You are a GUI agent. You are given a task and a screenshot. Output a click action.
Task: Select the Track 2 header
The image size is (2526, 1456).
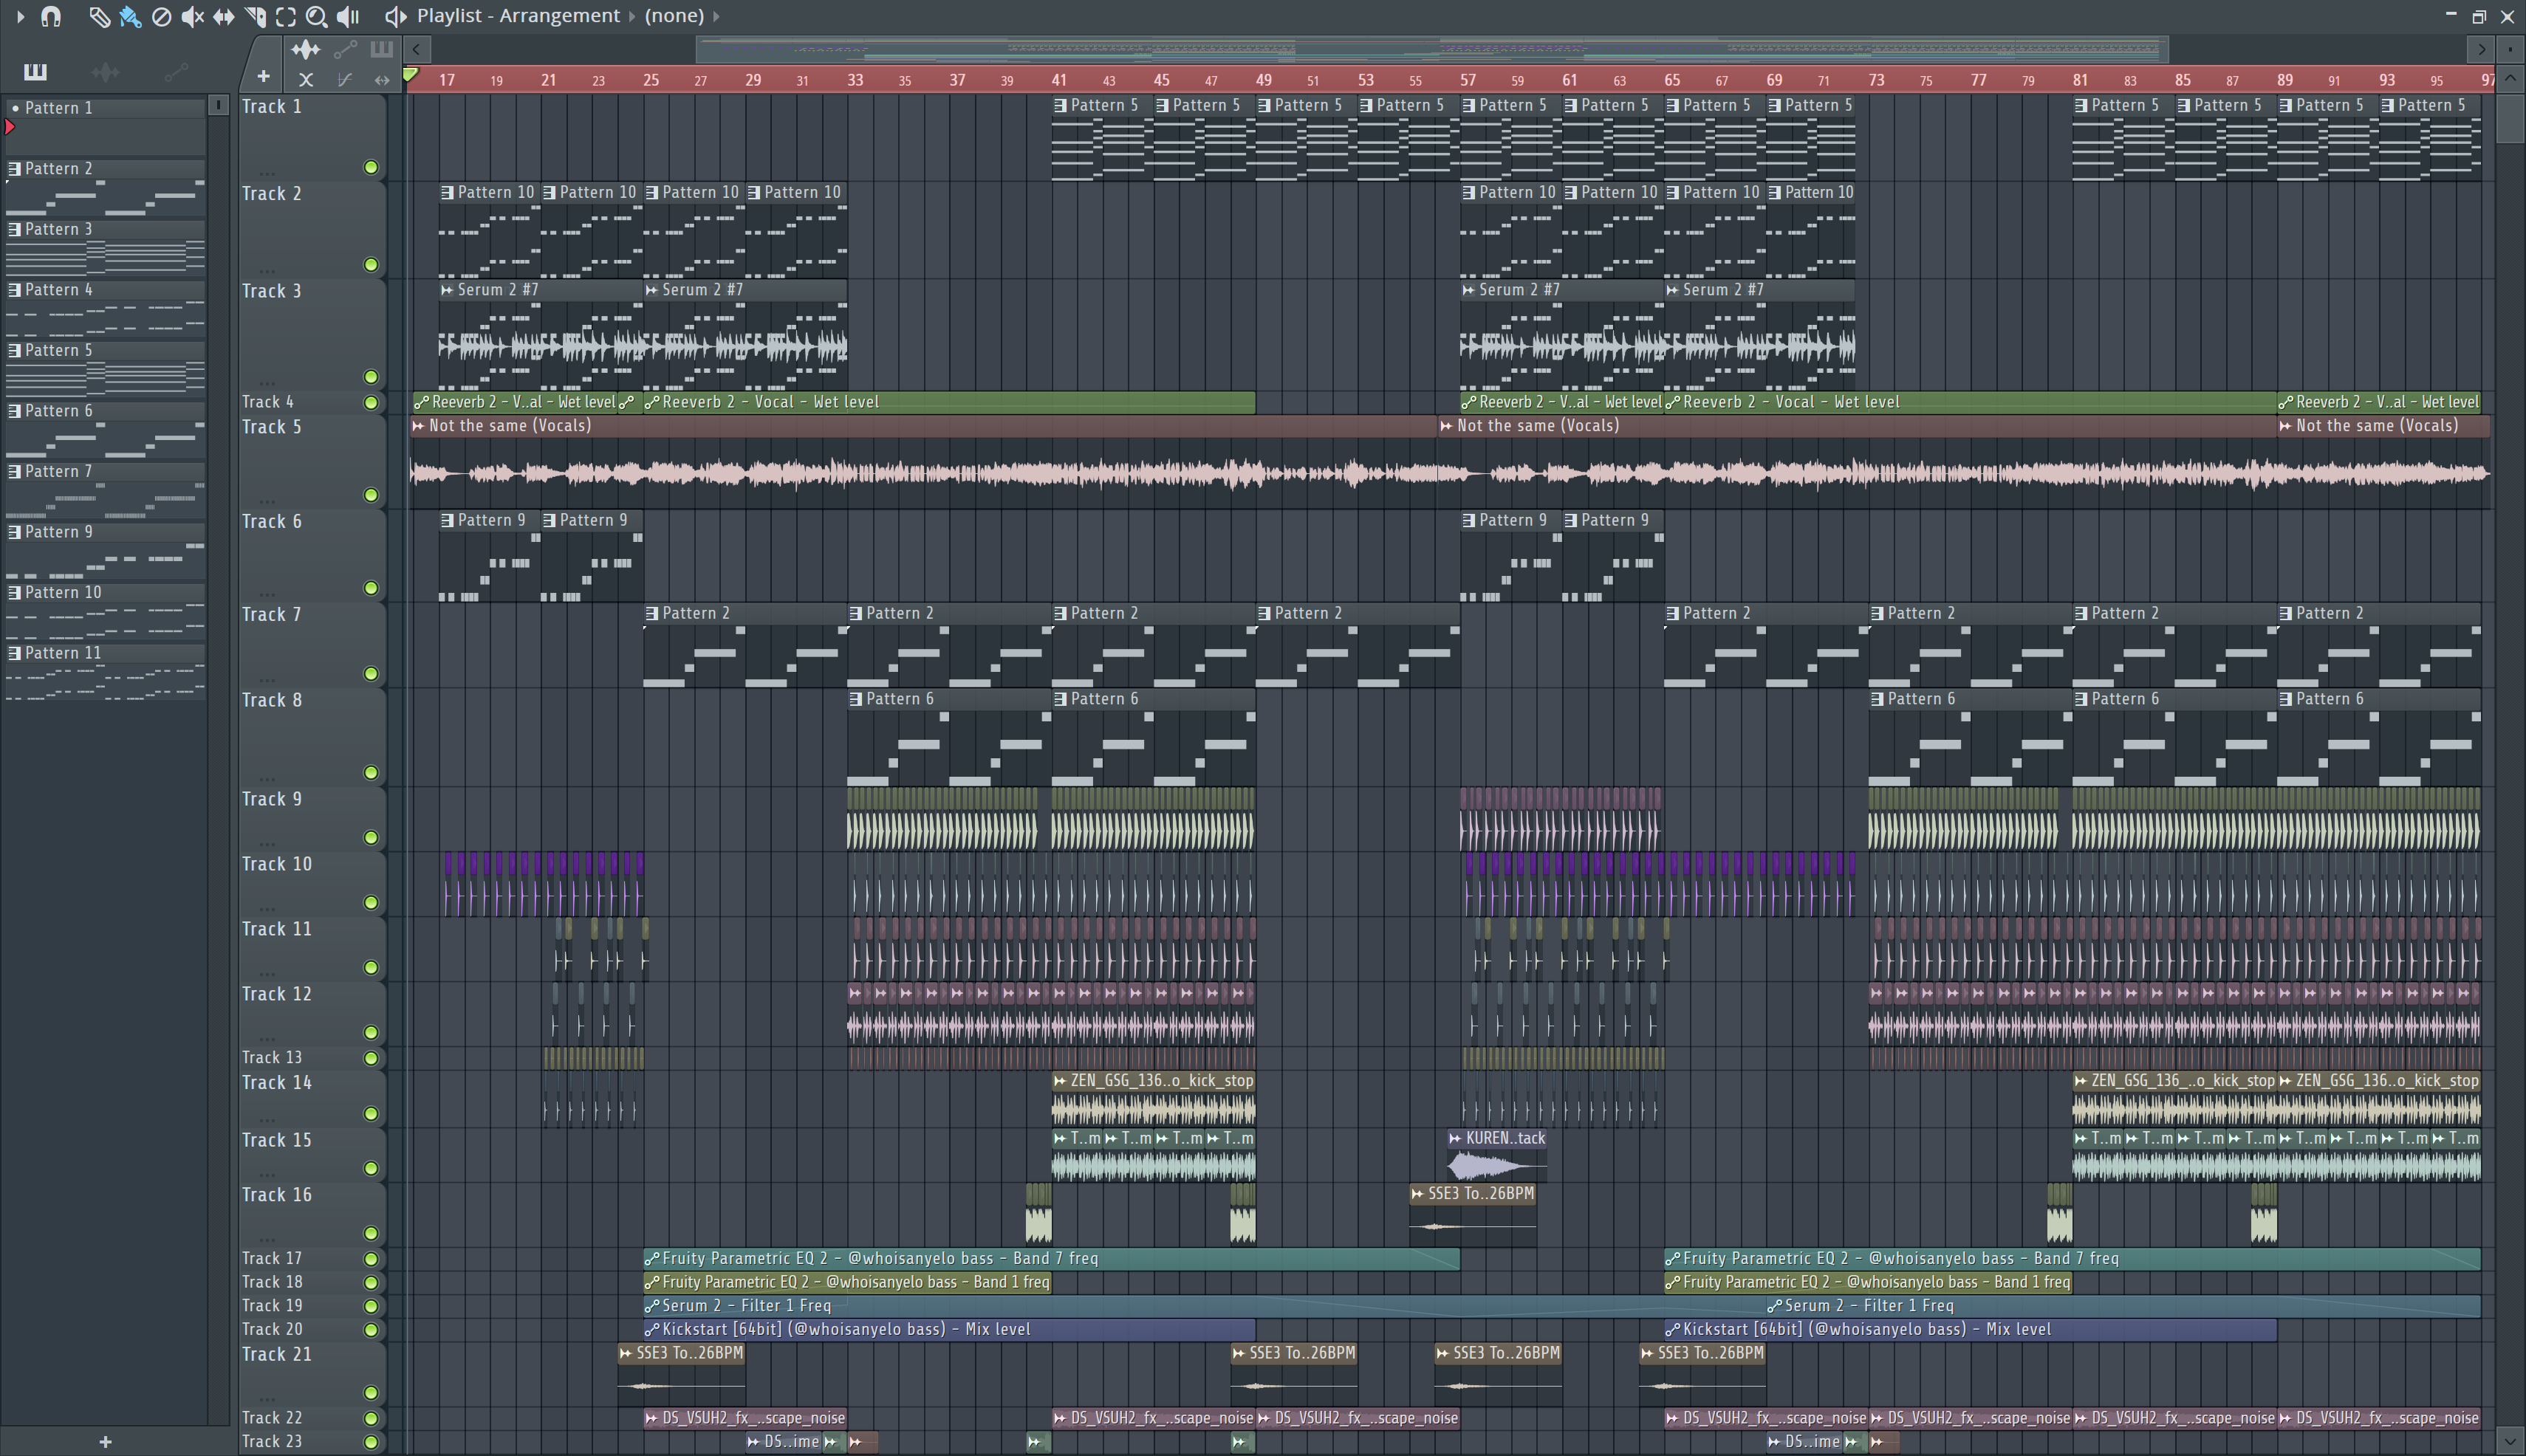pyautogui.click(x=312, y=230)
